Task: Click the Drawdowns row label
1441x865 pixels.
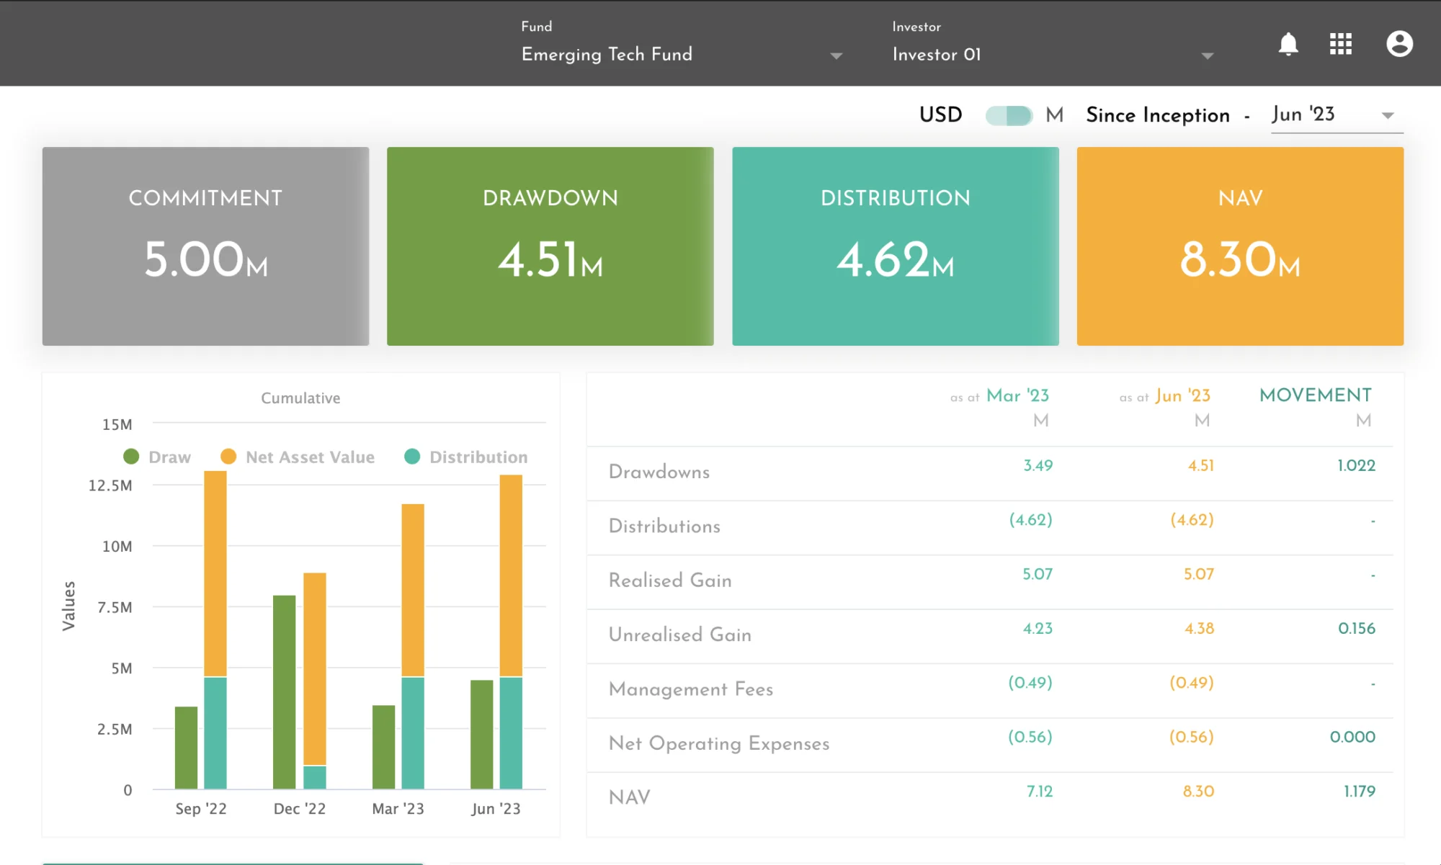Action: pyautogui.click(x=659, y=472)
